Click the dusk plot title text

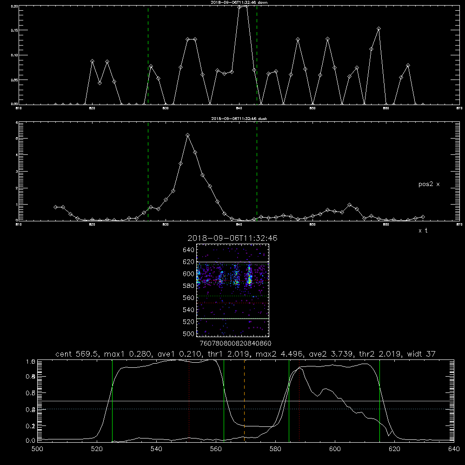[239, 119]
